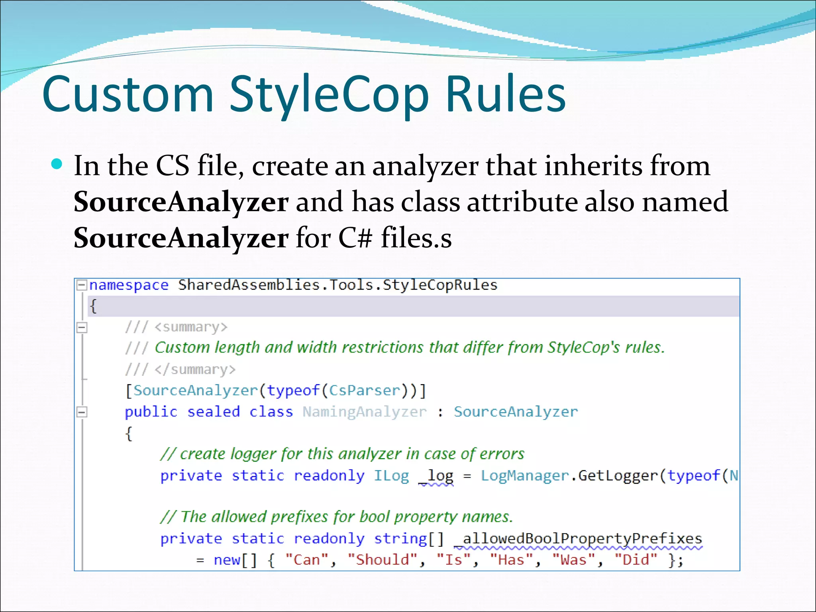Click the opening /// <summary> tag line
This screenshot has width=816, height=612.
coord(176,327)
